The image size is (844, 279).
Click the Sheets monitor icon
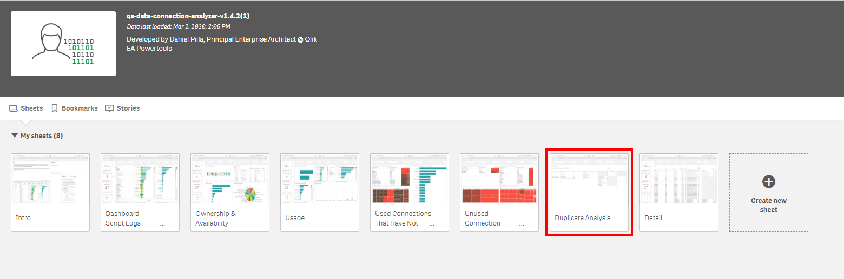14,108
